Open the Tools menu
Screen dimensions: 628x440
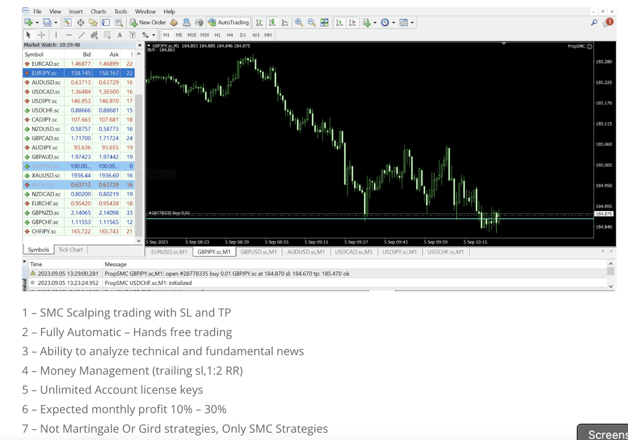pos(121,12)
